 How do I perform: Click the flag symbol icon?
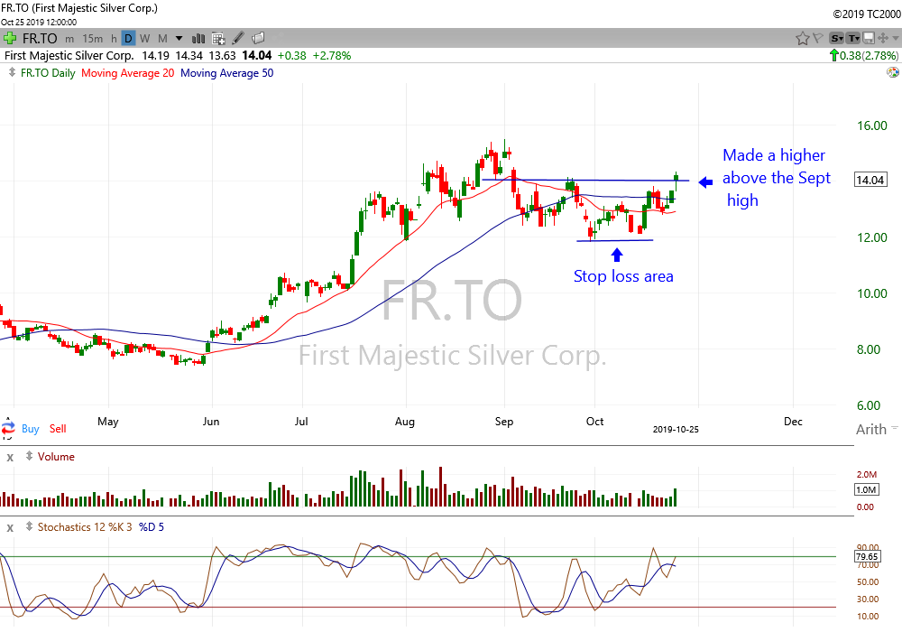(817, 39)
